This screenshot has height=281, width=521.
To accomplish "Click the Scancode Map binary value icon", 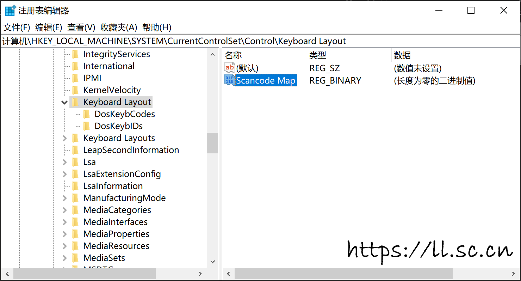I will pyautogui.click(x=229, y=80).
